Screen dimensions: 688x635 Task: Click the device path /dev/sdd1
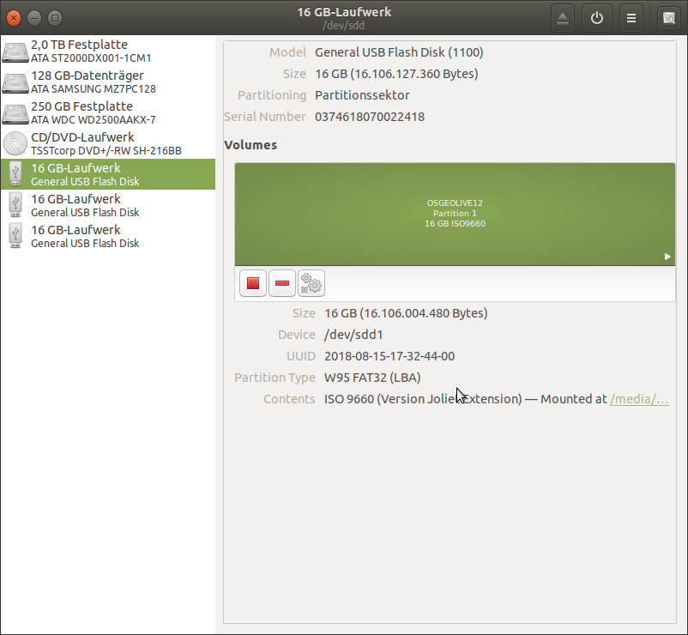pyautogui.click(x=353, y=335)
